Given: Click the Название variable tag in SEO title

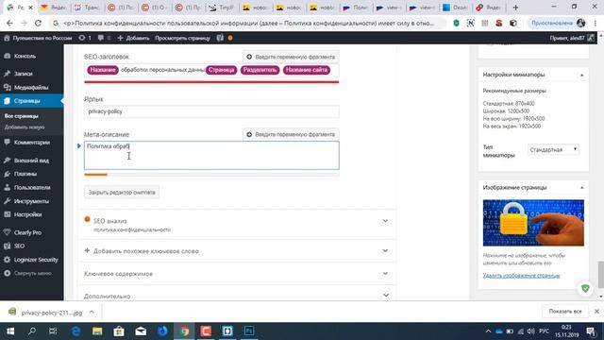Looking at the screenshot, I should 103,70.
